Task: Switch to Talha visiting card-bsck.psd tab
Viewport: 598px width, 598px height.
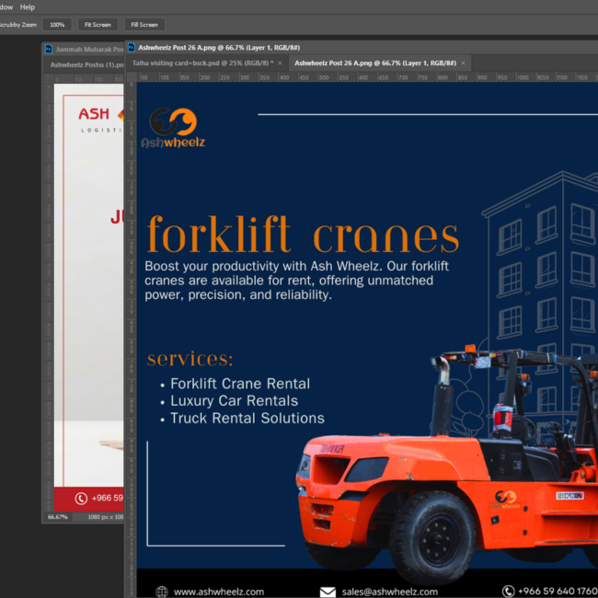Action: coord(203,63)
